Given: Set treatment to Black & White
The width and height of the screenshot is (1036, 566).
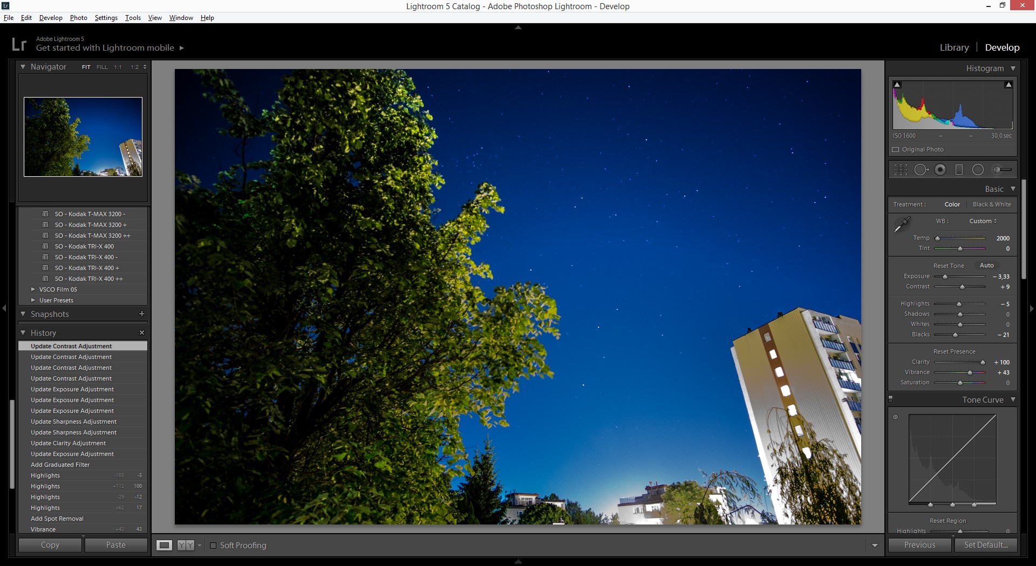Looking at the screenshot, I should click(992, 204).
